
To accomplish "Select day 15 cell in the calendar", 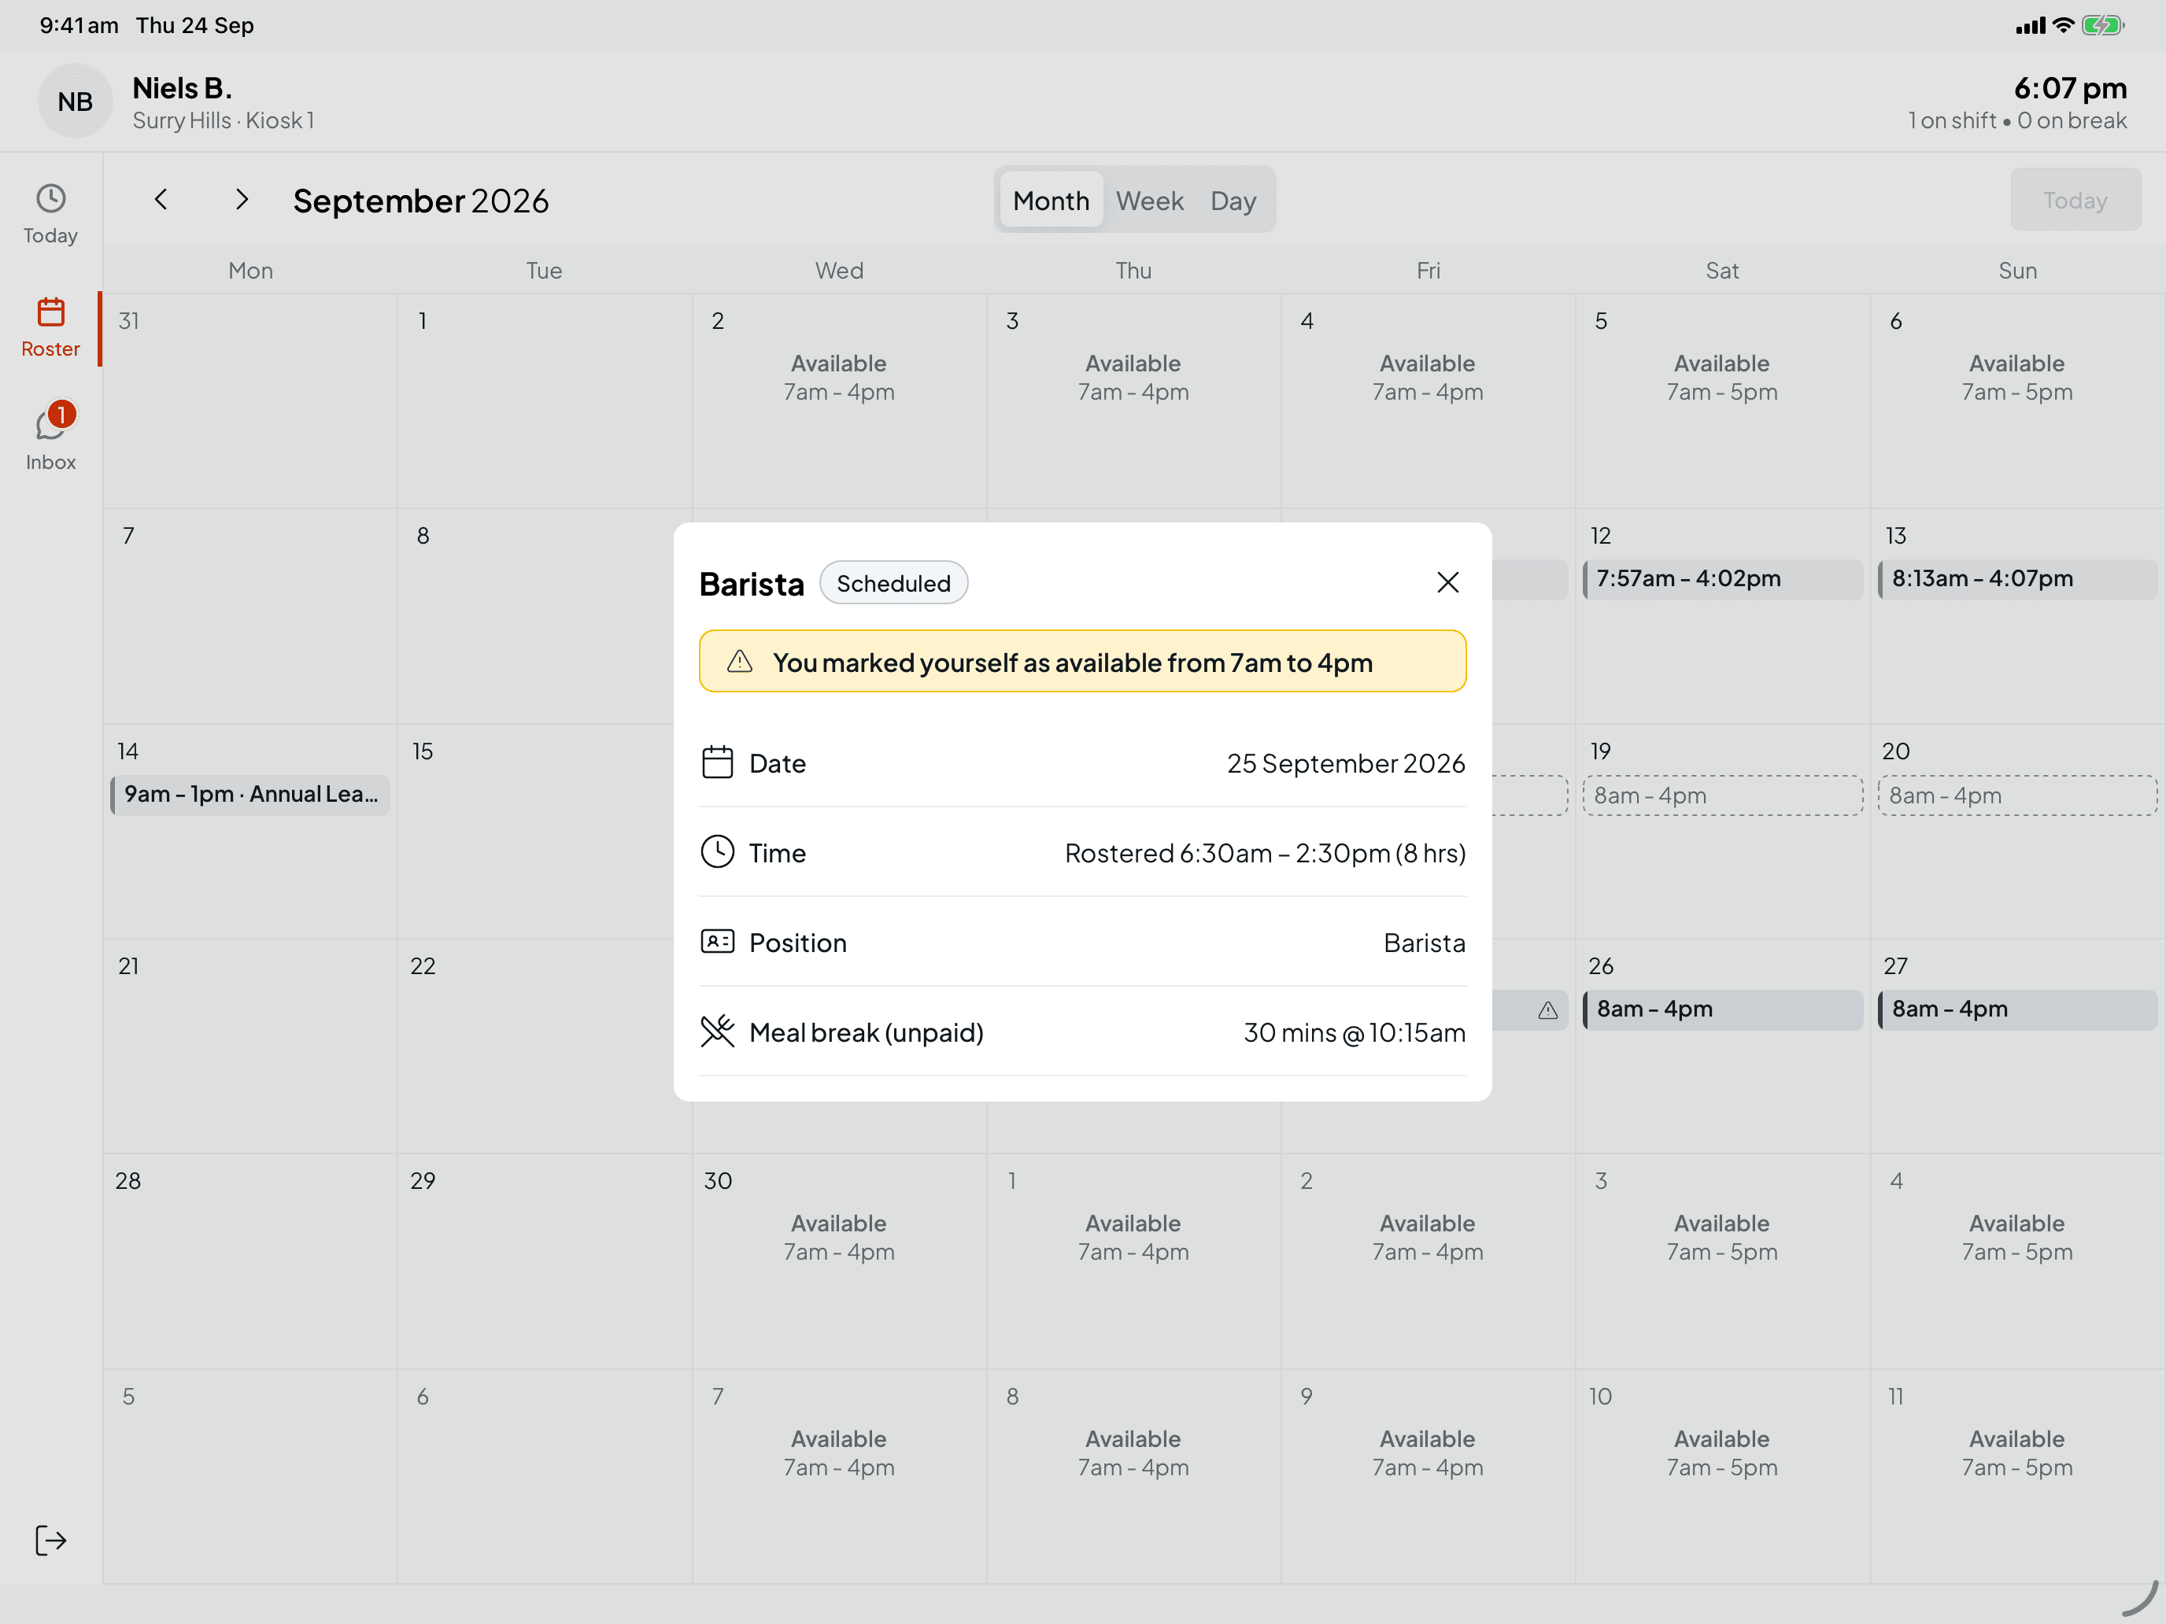I will coord(545,831).
